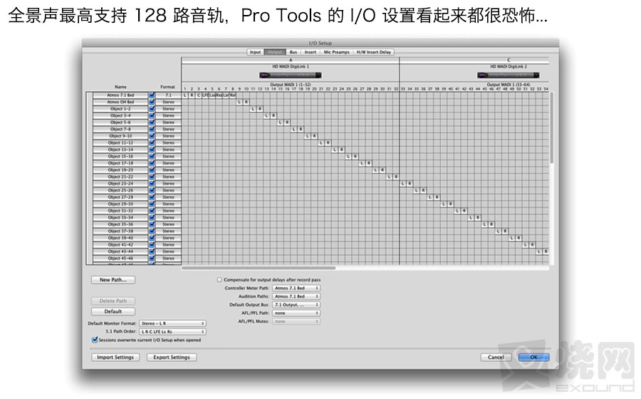The image size is (641, 399).
Task: Click the New Path... button
Action: pyautogui.click(x=113, y=280)
